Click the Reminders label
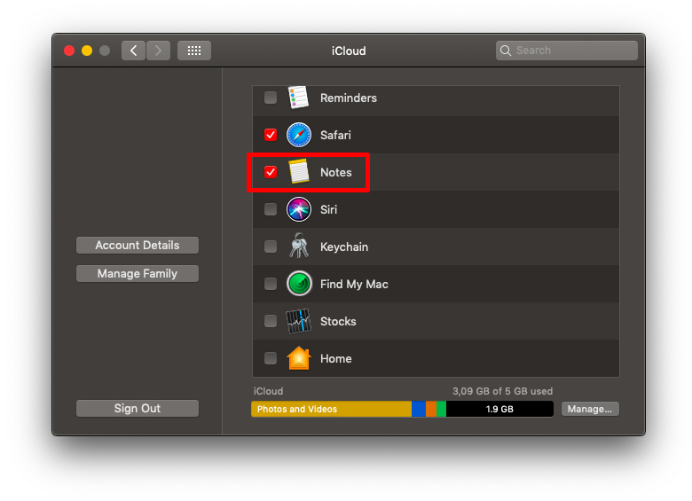The image size is (692, 501). [x=349, y=98]
